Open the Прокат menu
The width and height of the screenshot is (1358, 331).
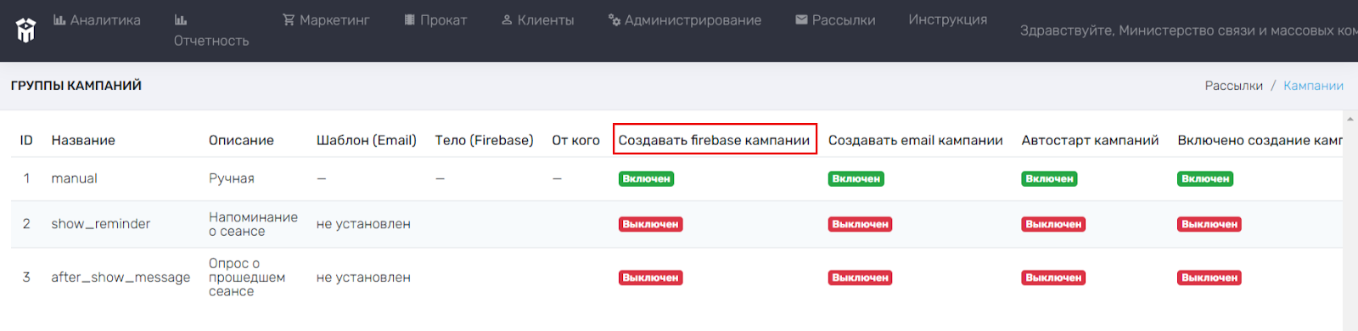435,20
